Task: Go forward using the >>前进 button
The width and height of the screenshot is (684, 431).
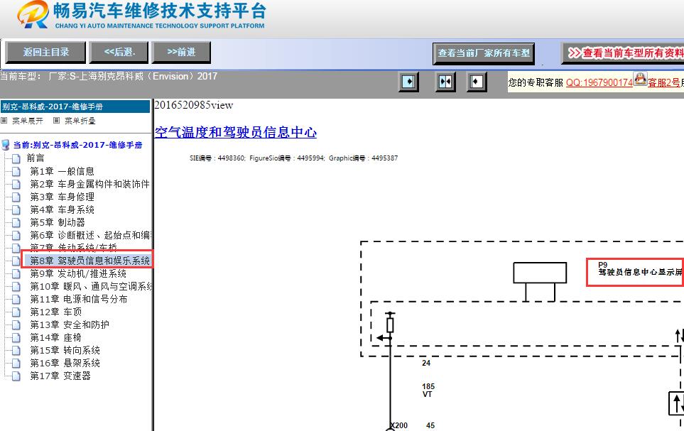Action: [x=181, y=52]
